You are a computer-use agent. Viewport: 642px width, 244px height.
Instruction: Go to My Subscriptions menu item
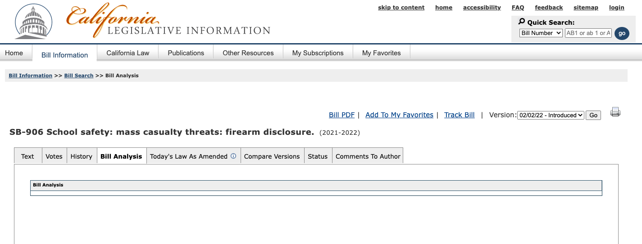pos(318,53)
